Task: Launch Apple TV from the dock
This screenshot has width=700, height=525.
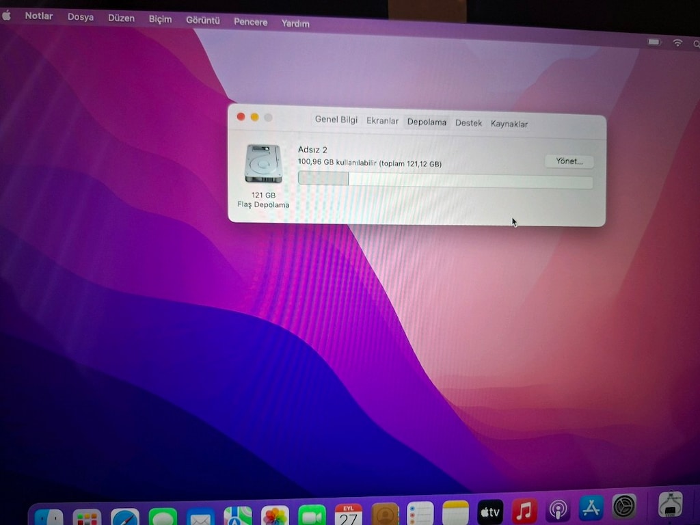Action: click(490, 511)
